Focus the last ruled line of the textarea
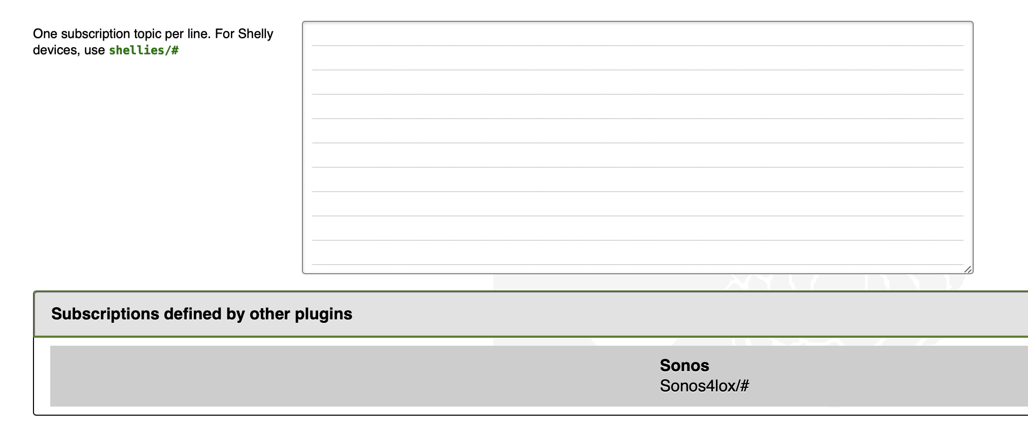This screenshot has width=1028, height=439. pyautogui.click(x=637, y=253)
